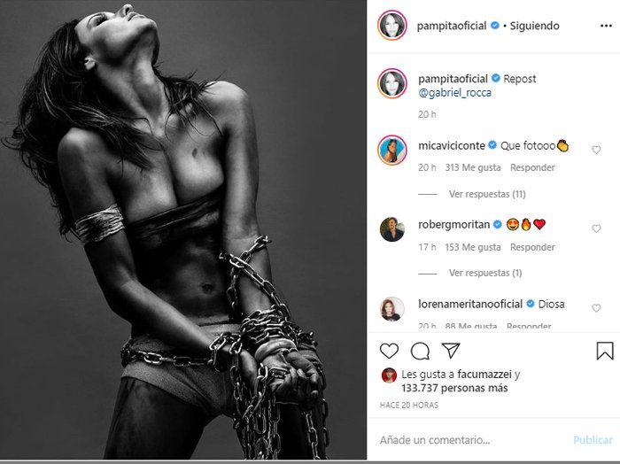Focus the Añade un comentario field

[461, 440]
